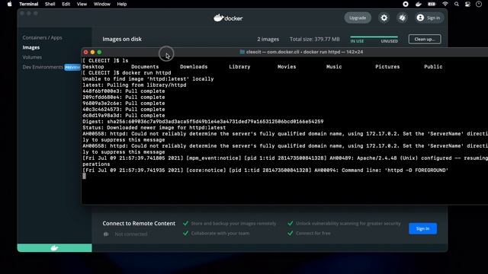Open the Terminal application menu
Viewport: 488px width, 274px height.
pos(29,4)
